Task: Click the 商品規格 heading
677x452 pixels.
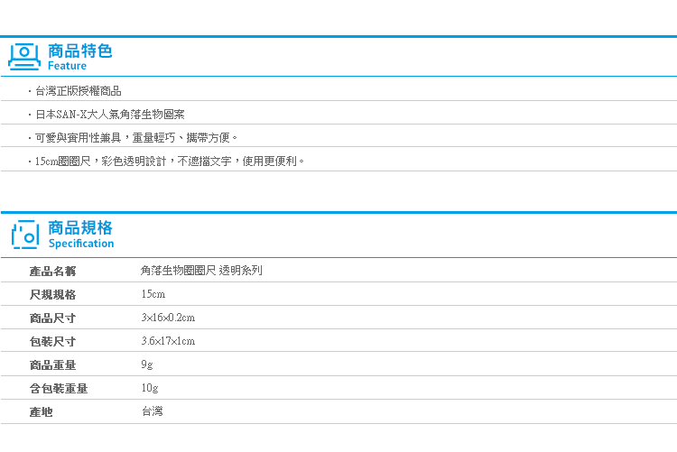Action: [80, 227]
